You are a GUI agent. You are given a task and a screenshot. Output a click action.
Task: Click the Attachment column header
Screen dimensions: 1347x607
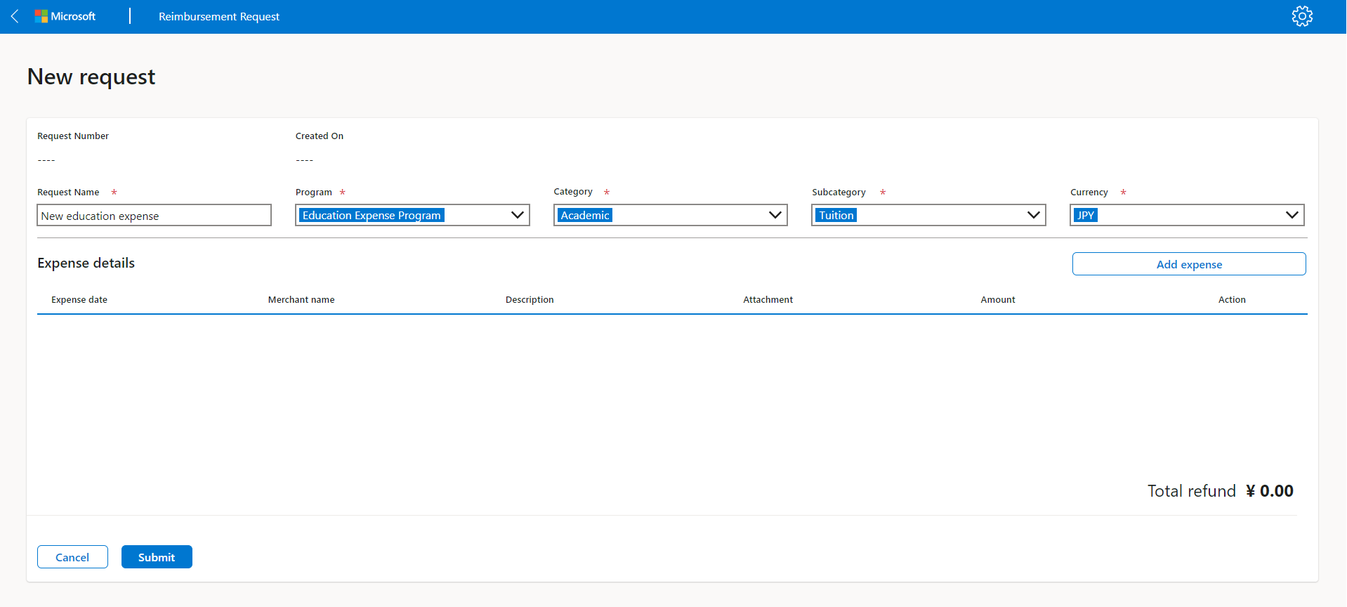tap(768, 299)
